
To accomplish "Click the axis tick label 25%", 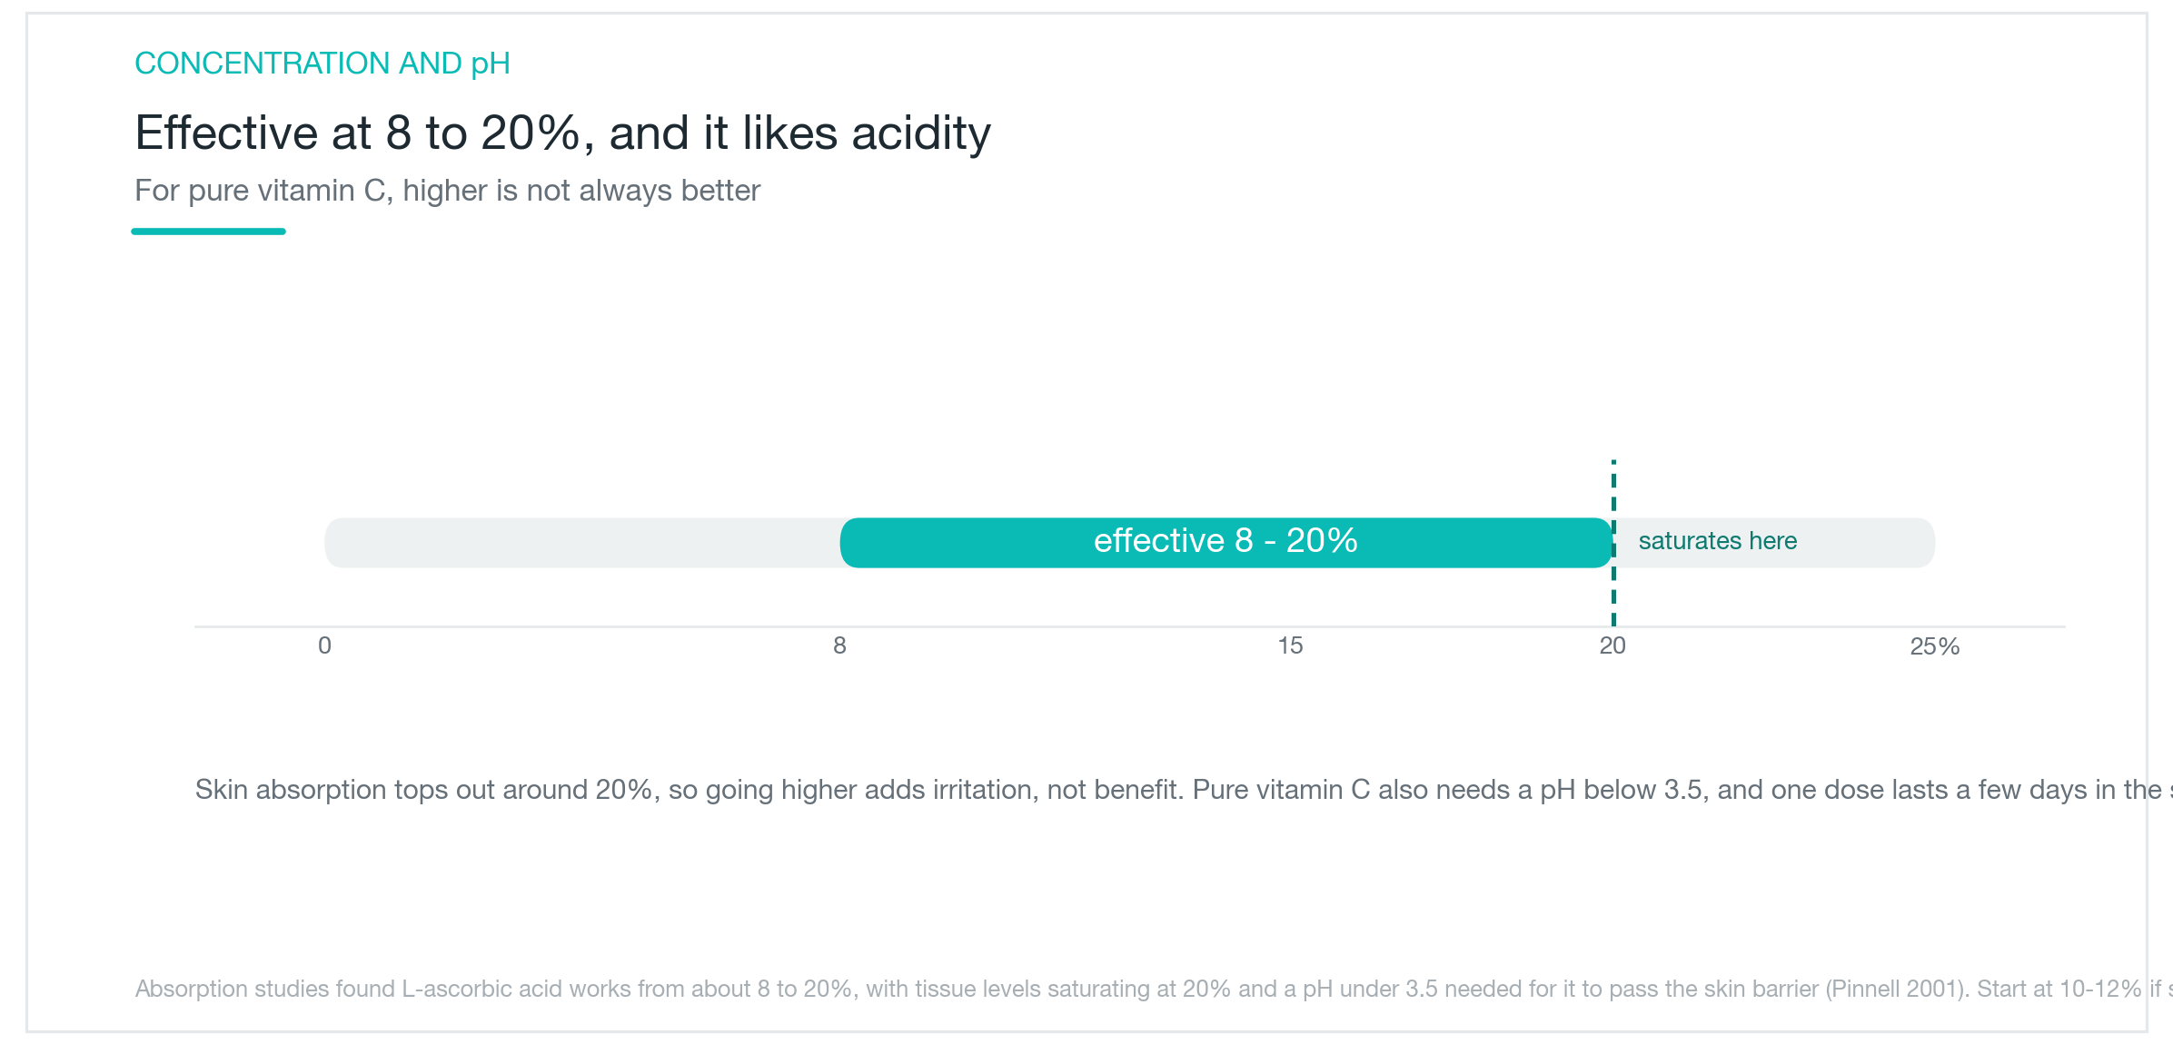I will (1935, 646).
